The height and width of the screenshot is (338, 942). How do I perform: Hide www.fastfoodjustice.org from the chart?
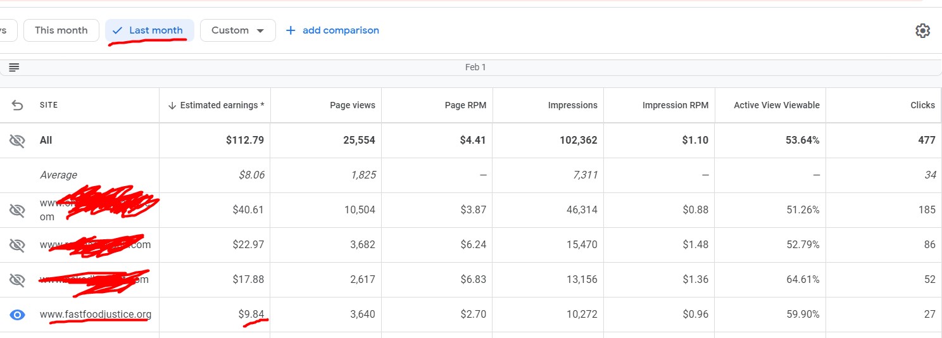click(x=17, y=315)
